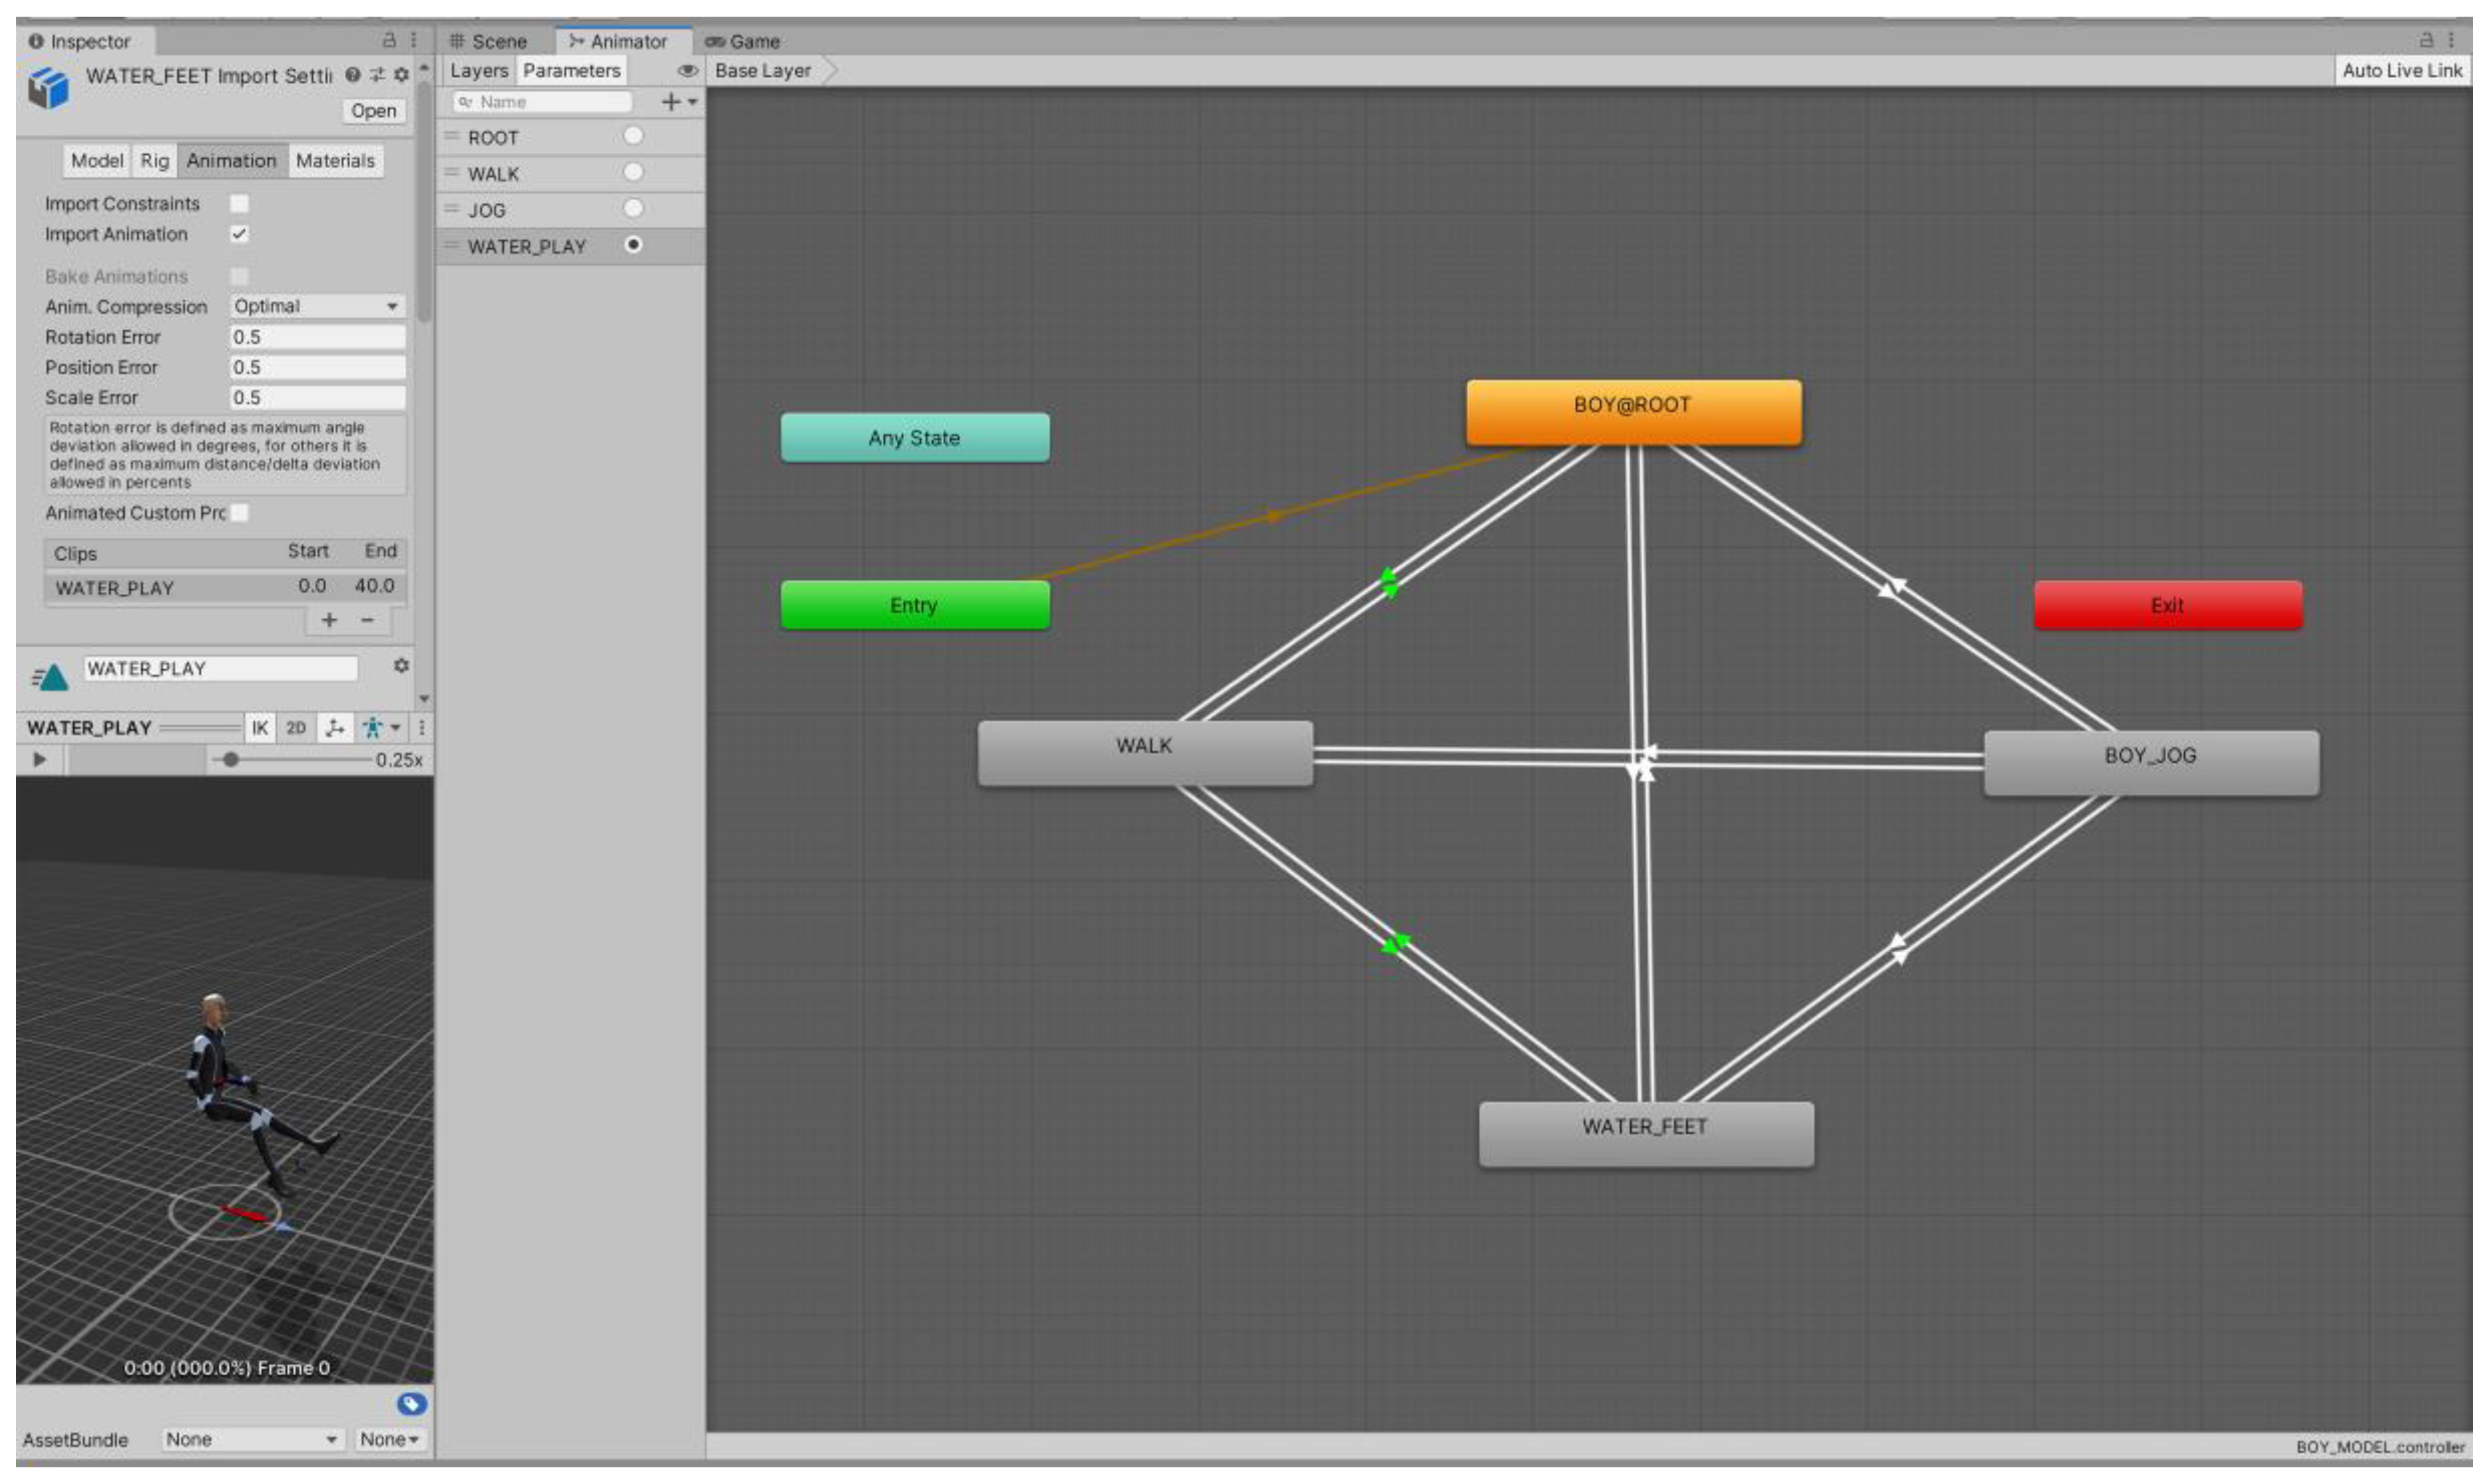Screen dimensions: 2491x1484
Task: Open the WATER_PLAY clip settings gear
Action: 401,666
